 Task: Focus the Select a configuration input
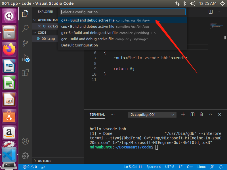[123, 12]
